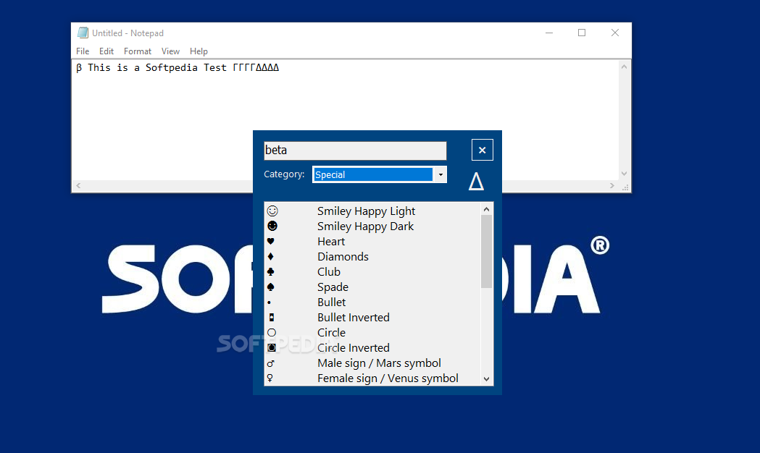
Task: Click the symbol list scroll up arrow
Action: pyautogui.click(x=487, y=209)
